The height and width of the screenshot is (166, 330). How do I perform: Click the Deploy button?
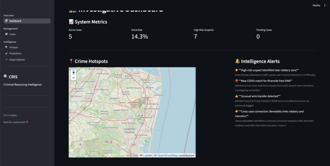point(316,5)
